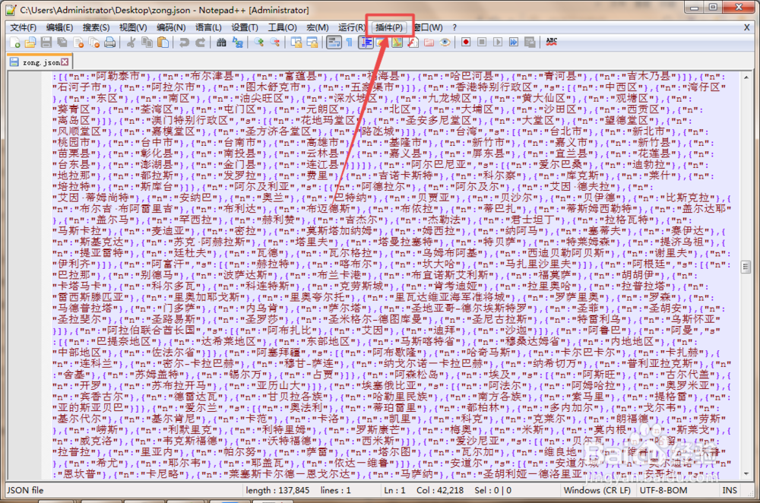This screenshot has height=503, width=760.
Task: Click 'lines : 1' status entry
Action: click(336, 490)
